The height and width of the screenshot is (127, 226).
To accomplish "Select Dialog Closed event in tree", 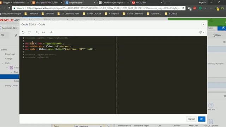I will tap(12, 85).
